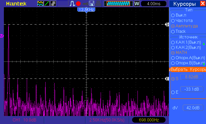Click the CH1 10.0dB scale readout
The height and width of the screenshot is (124, 206).
pyautogui.click(x=24, y=120)
